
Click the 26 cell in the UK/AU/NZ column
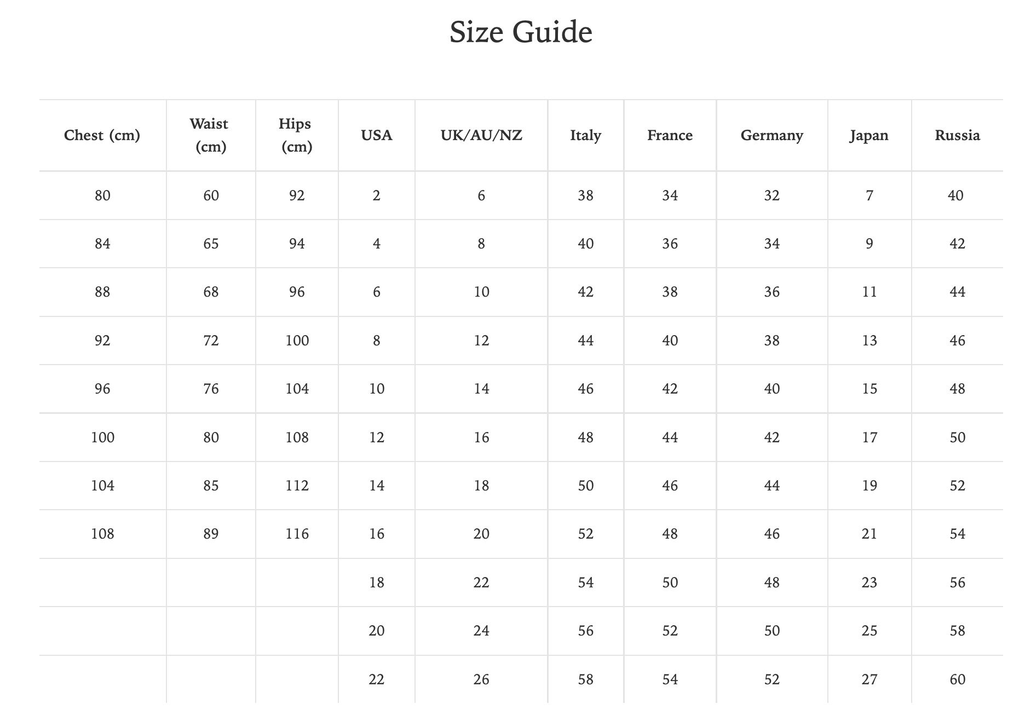(481, 679)
